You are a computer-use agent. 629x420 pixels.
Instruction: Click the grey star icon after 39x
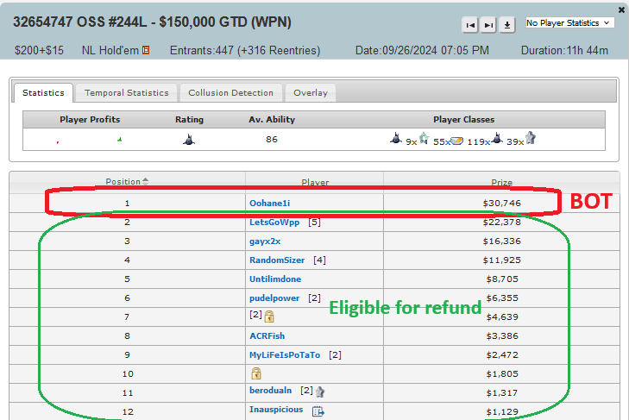(x=531, y=138)
